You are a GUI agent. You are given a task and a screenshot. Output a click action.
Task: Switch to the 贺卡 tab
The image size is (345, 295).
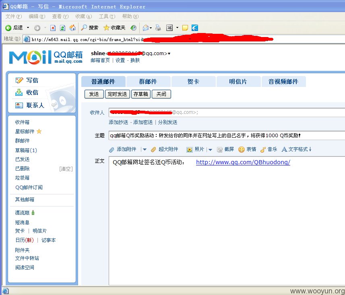(193, 82)
